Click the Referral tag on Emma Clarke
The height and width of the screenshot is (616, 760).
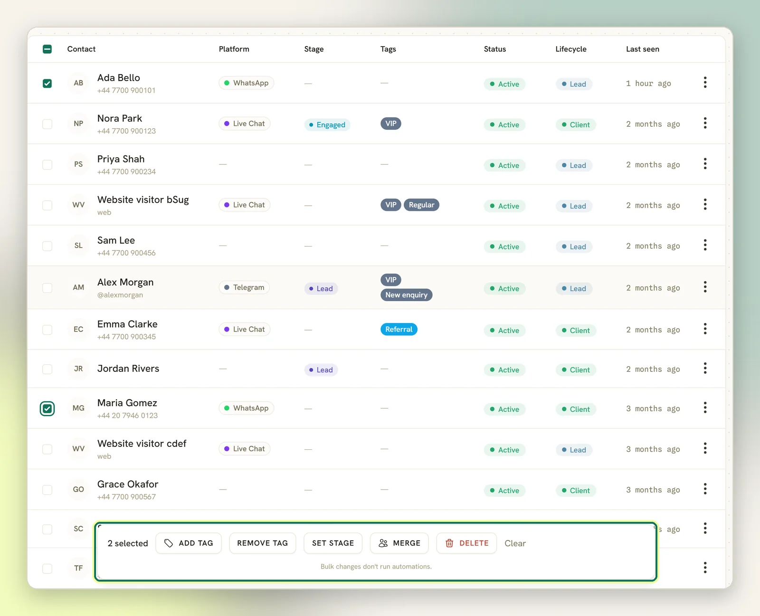point(399,329)
